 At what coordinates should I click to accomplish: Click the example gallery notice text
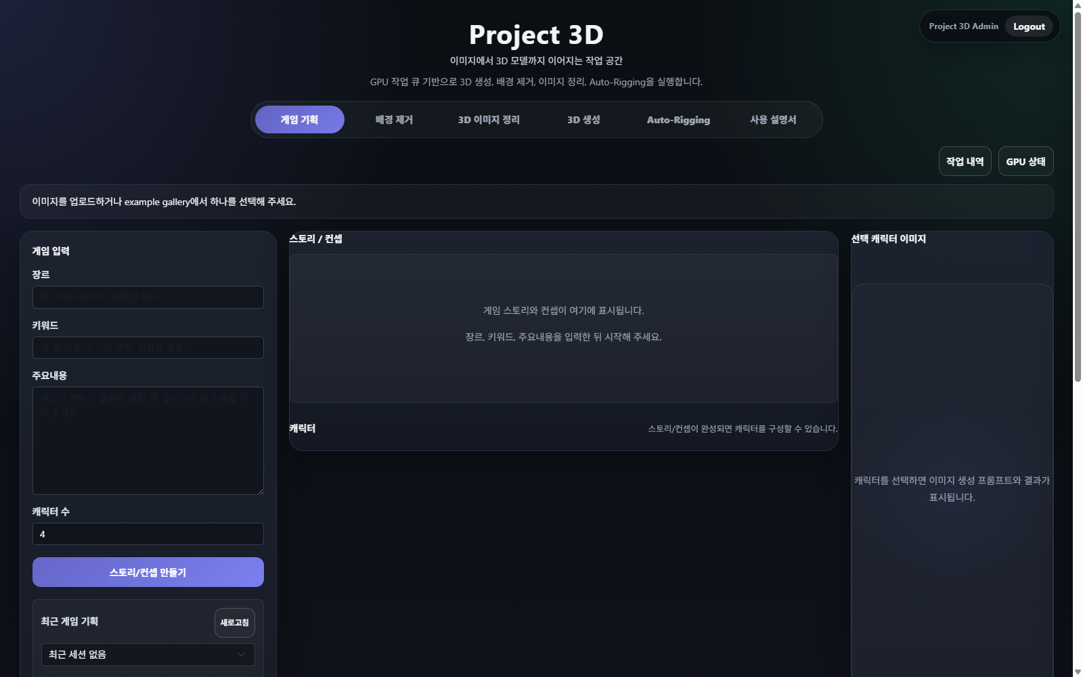coord(164,202)
